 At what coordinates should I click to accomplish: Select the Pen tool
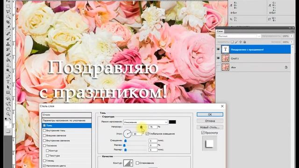(x=8, y=77)
